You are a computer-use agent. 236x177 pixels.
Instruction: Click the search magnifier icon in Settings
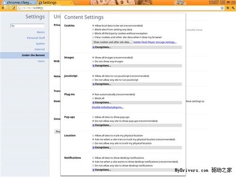pos(13,26)
